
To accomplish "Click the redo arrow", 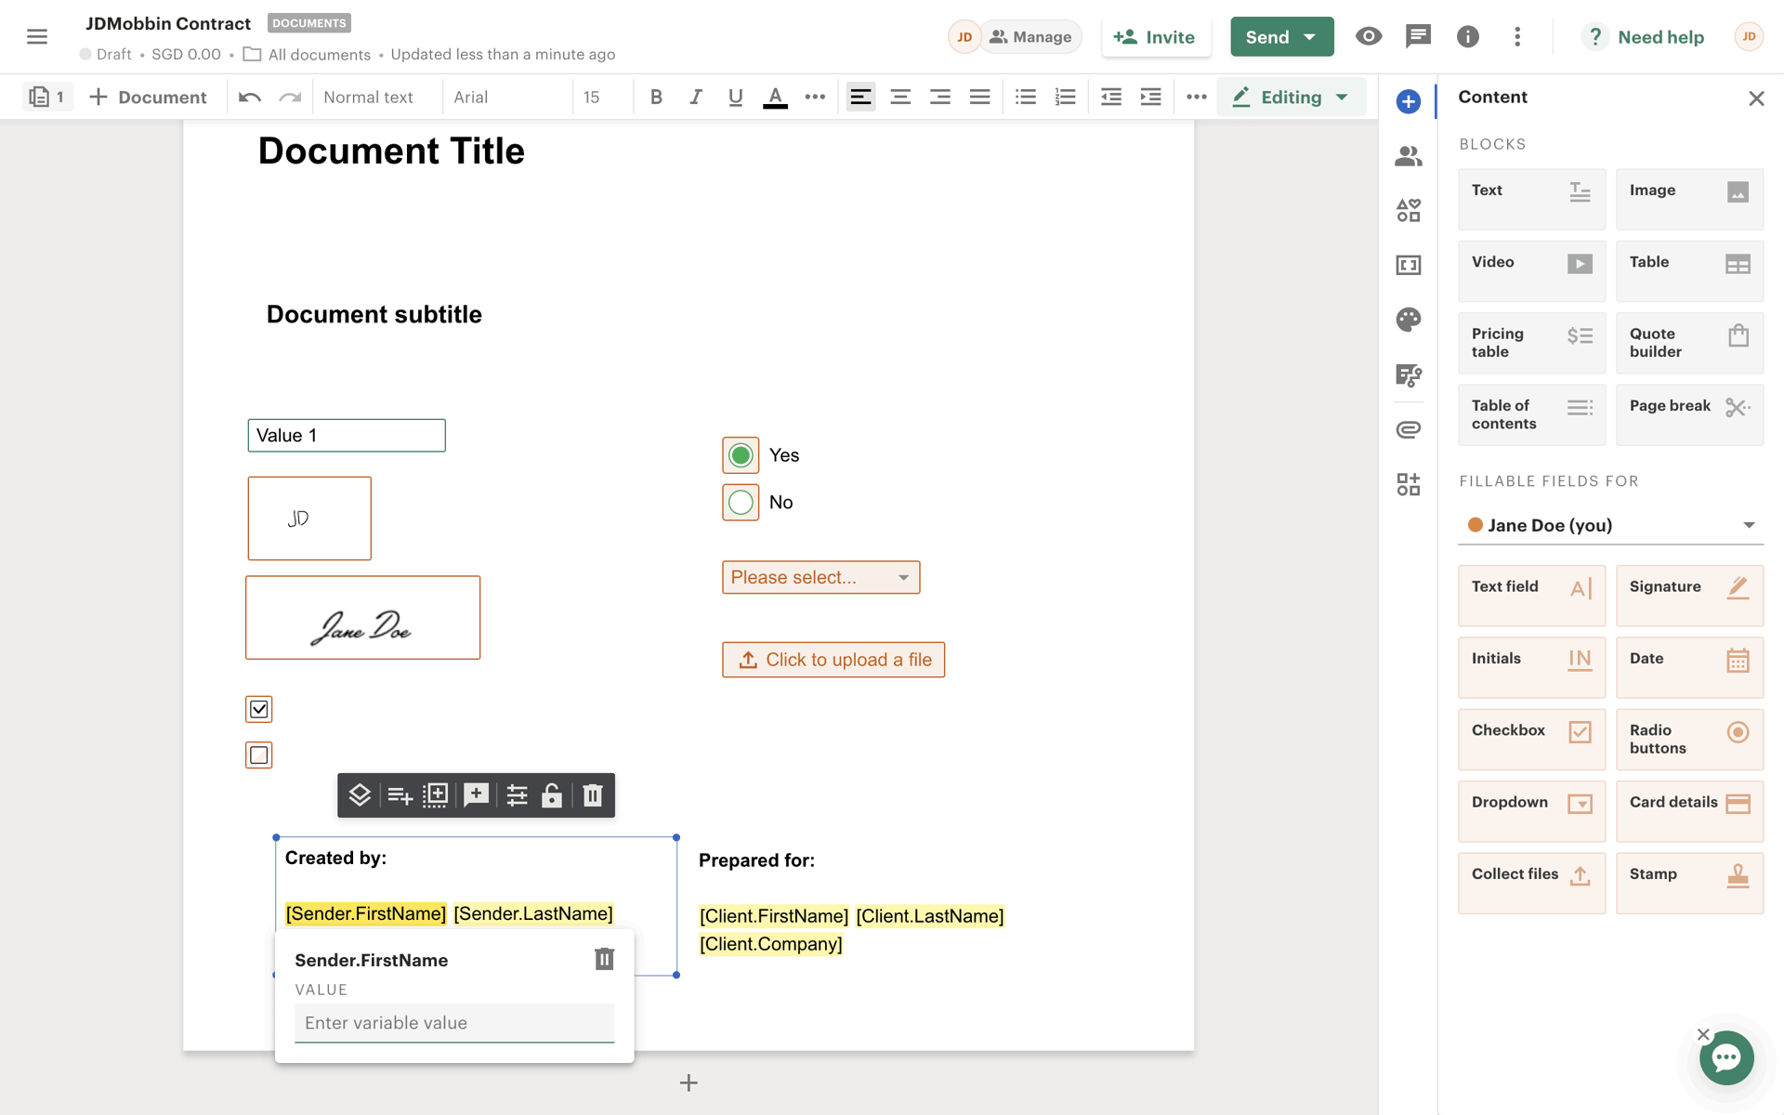I will 290,97.
